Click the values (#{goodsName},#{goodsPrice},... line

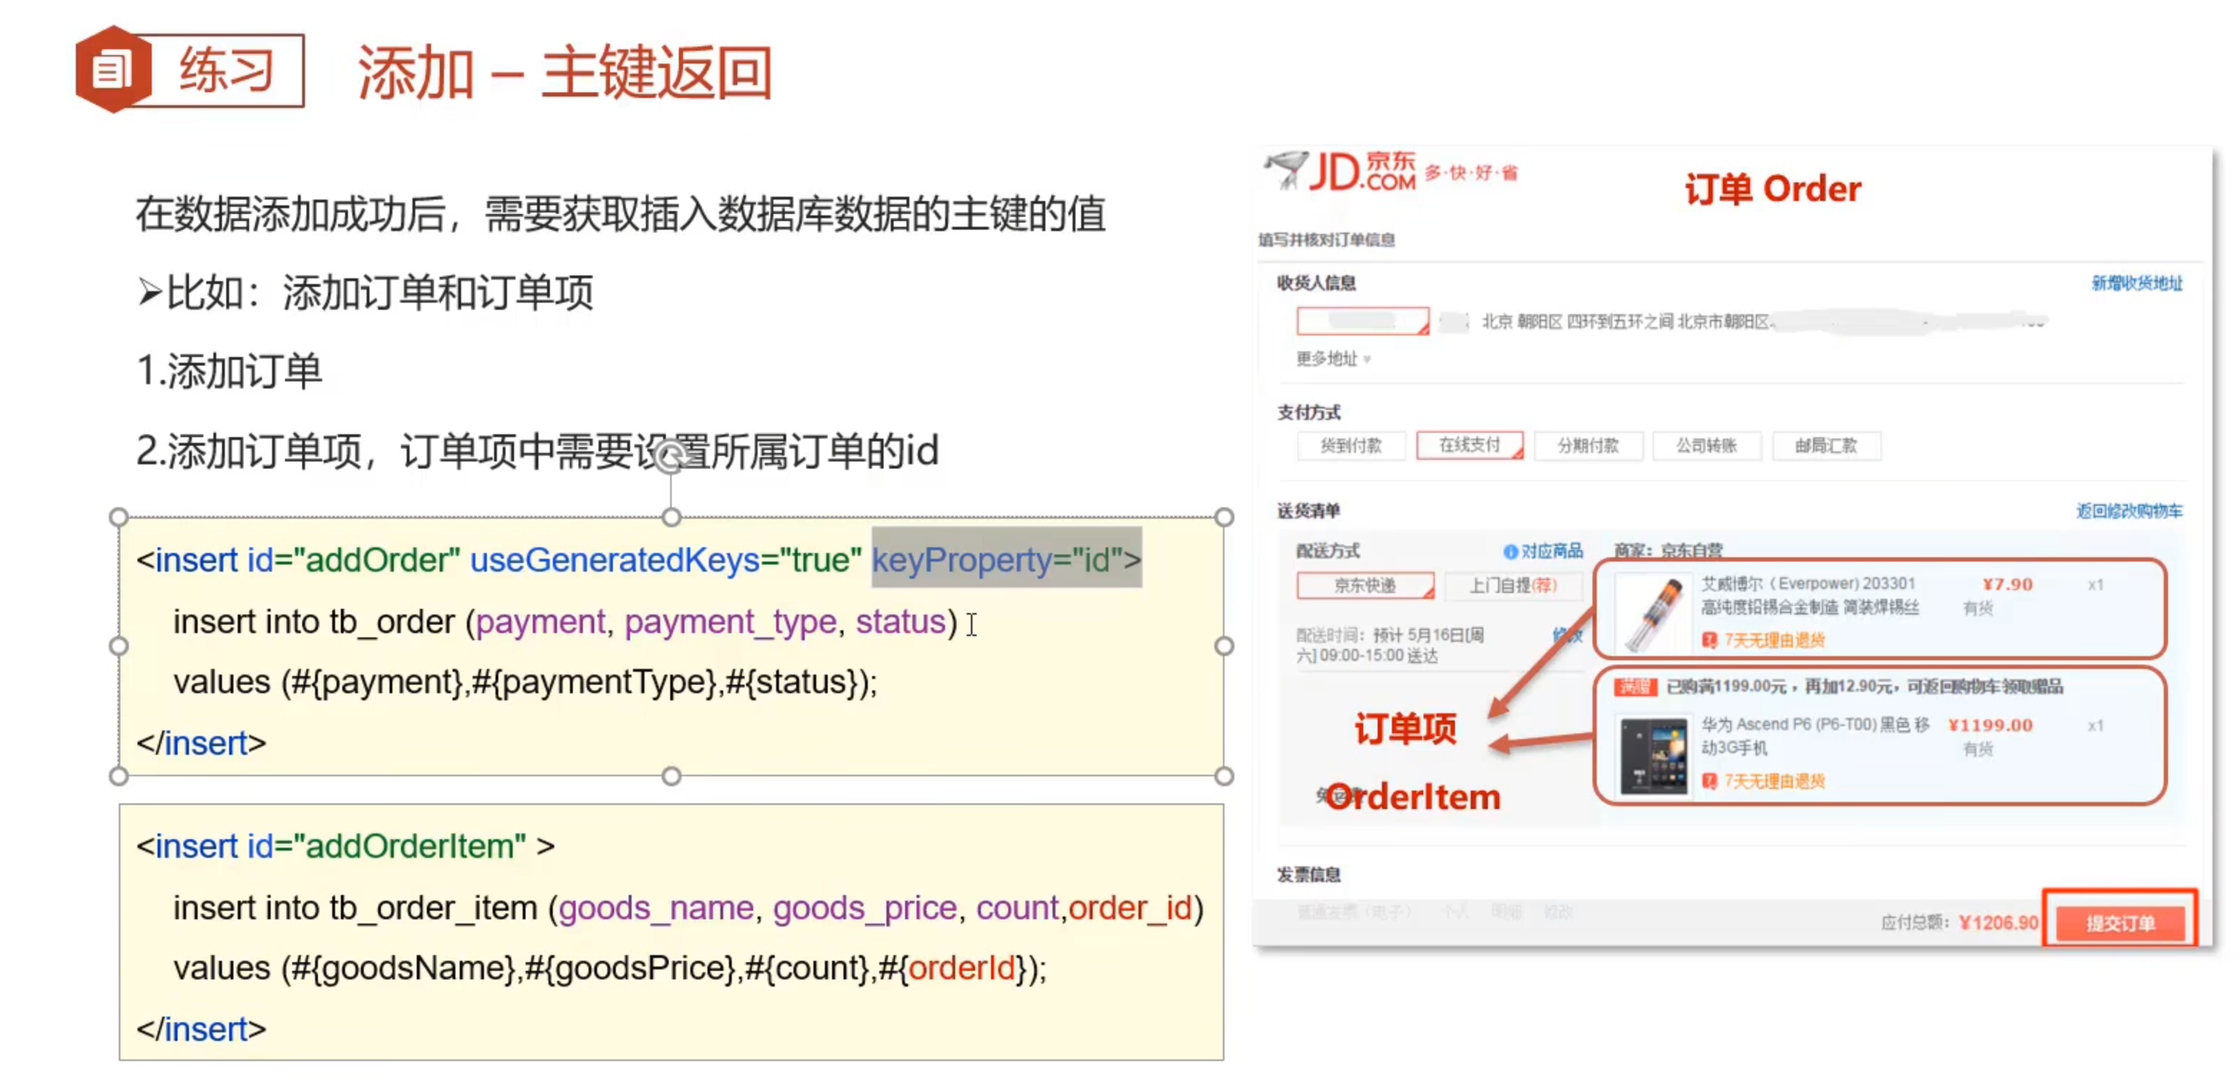coord(610,968)
